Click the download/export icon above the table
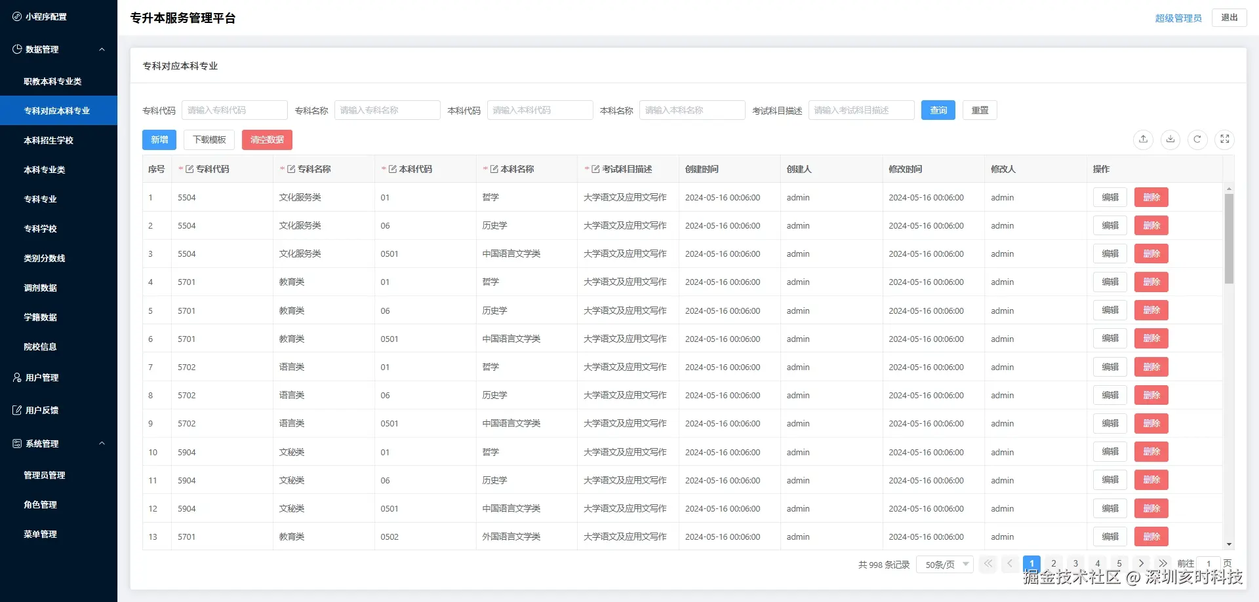 (1170, 139)
